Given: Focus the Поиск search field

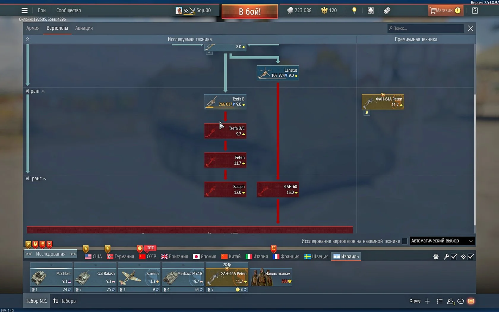Looking at the screenshot, I should pos(426,28).
